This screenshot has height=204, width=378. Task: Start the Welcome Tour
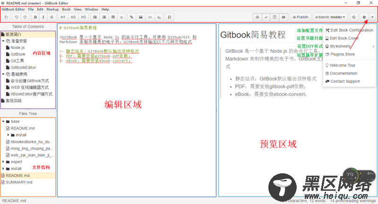click(x=349, y=65)
